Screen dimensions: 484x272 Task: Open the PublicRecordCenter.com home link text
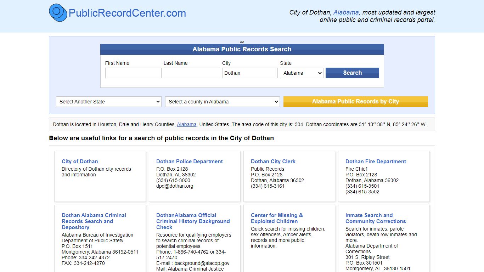(x=127, y=13)
